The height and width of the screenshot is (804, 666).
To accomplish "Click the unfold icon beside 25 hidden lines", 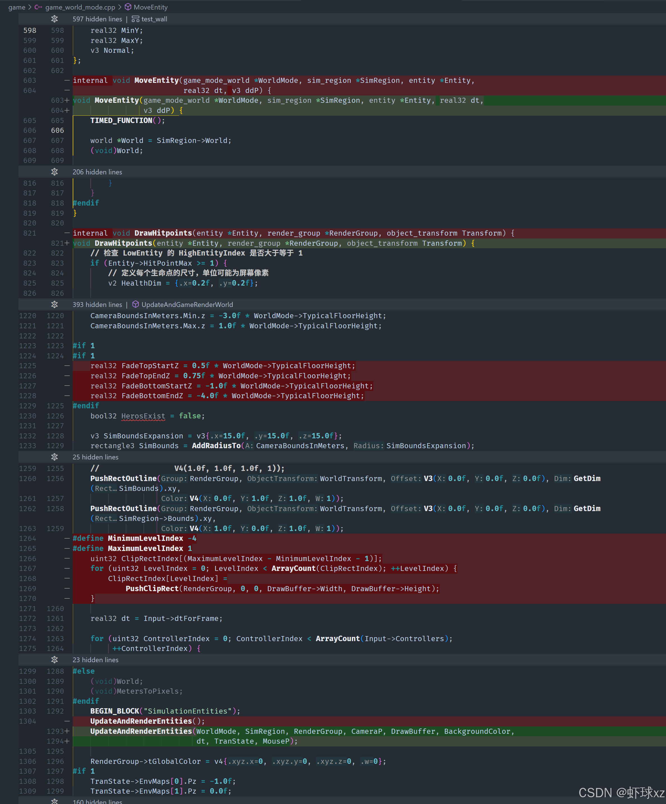I will coord(54,457).
